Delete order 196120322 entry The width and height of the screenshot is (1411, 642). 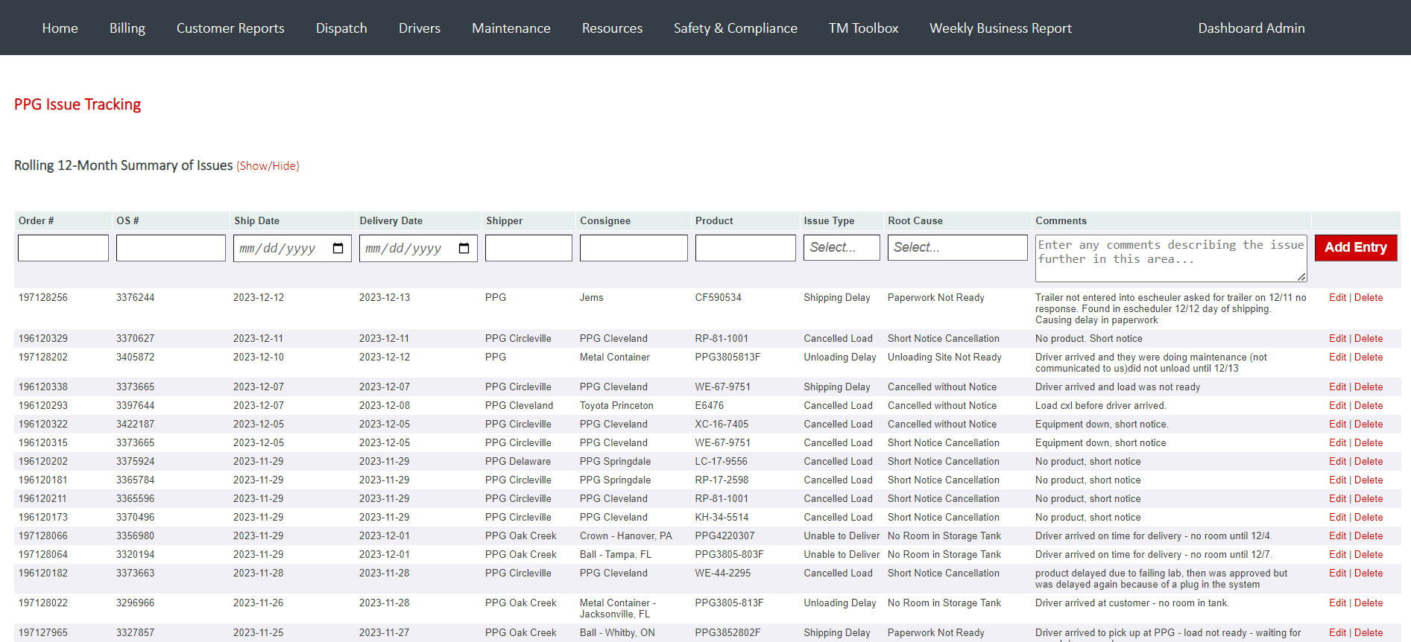(1369, 424)
